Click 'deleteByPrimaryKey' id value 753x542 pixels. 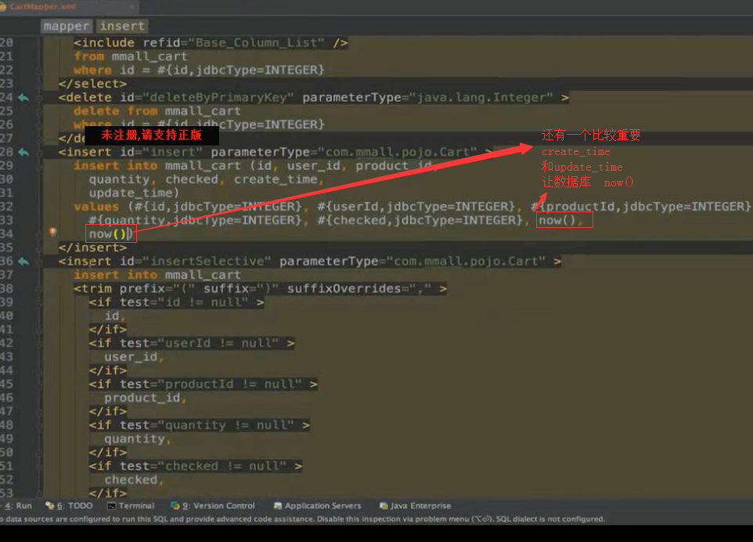pos(218,98)
